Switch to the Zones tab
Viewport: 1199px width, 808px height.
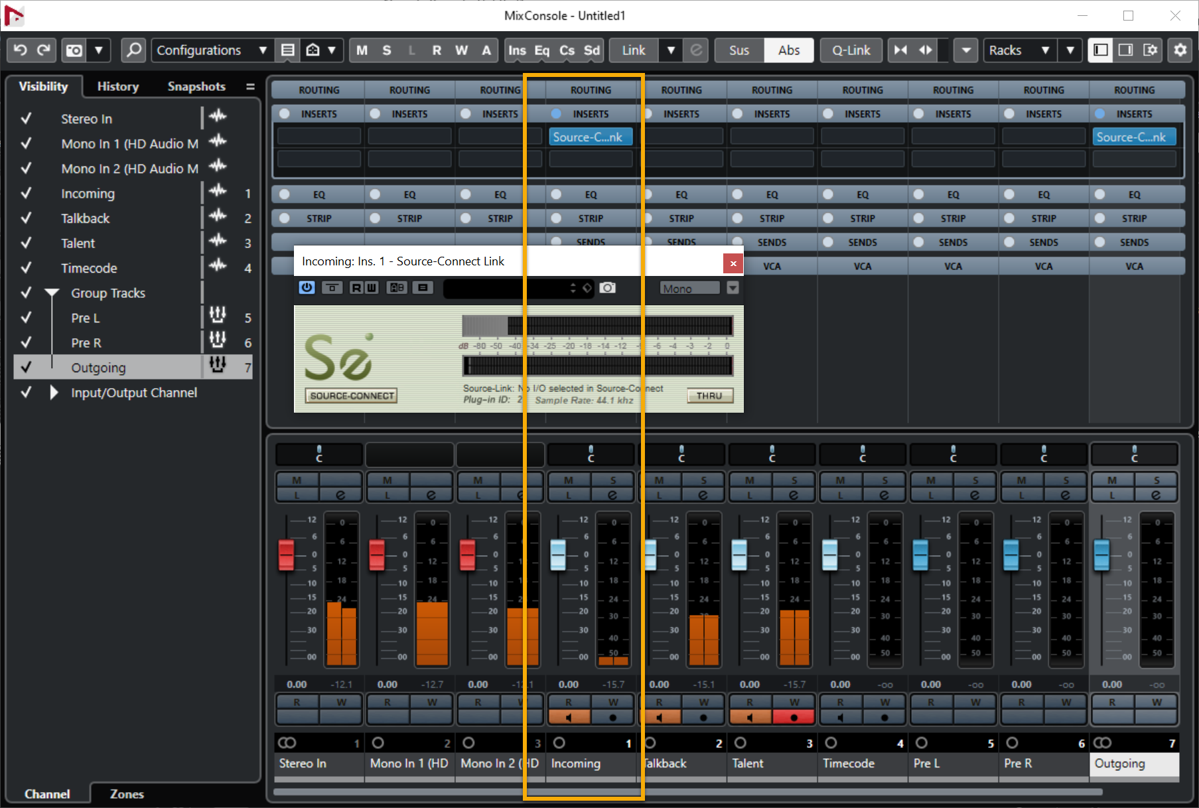point(126,794)
